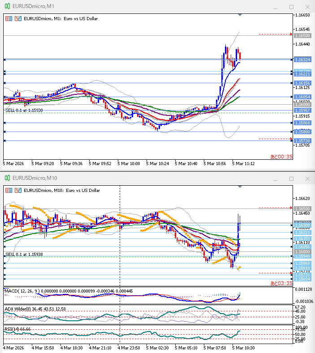The height and width of the screenshot is (353, 315).
Task: Click the red dashed arrow at 1.16500 on M1
Action: [x=275, y=34]
